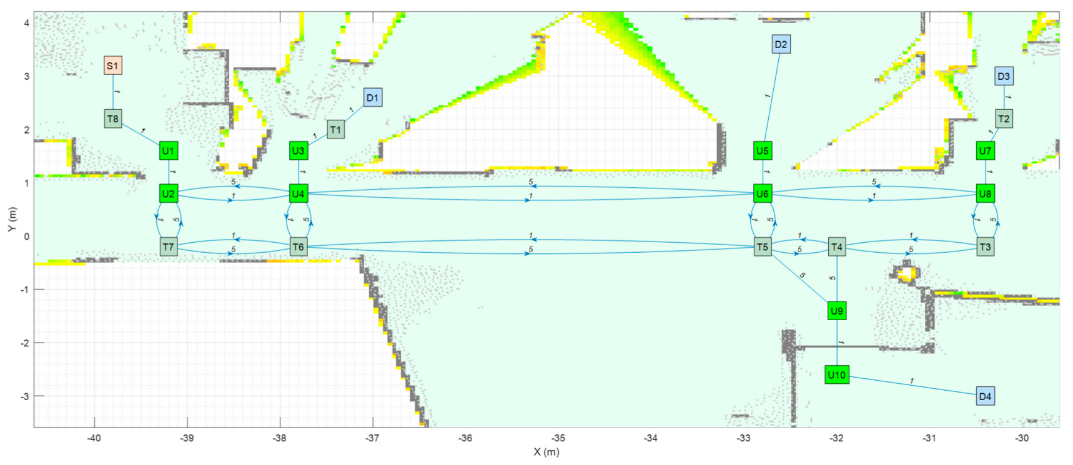This screenshot has width=1073, height=465.
Task: Click the T5 node marker
Action: pyautogui.click(x=763, y=247)
